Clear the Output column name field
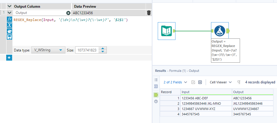277x123 pixels. click(x=68, y=13)
